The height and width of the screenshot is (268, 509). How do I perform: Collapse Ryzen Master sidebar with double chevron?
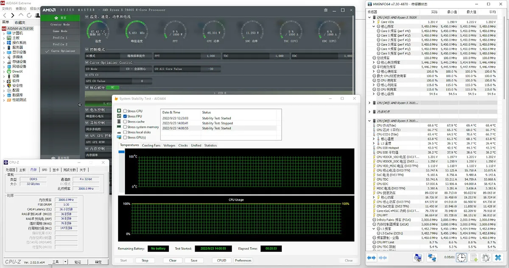(80, 105)
